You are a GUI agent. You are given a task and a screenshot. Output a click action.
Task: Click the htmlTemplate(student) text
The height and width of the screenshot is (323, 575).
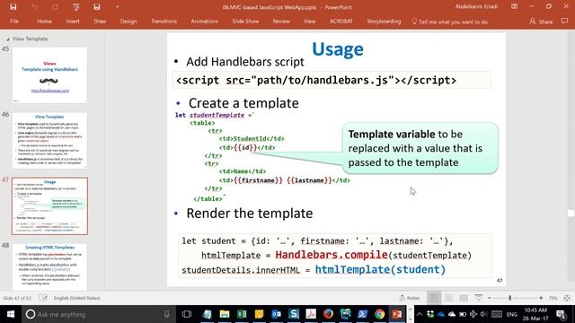(380, 269)
